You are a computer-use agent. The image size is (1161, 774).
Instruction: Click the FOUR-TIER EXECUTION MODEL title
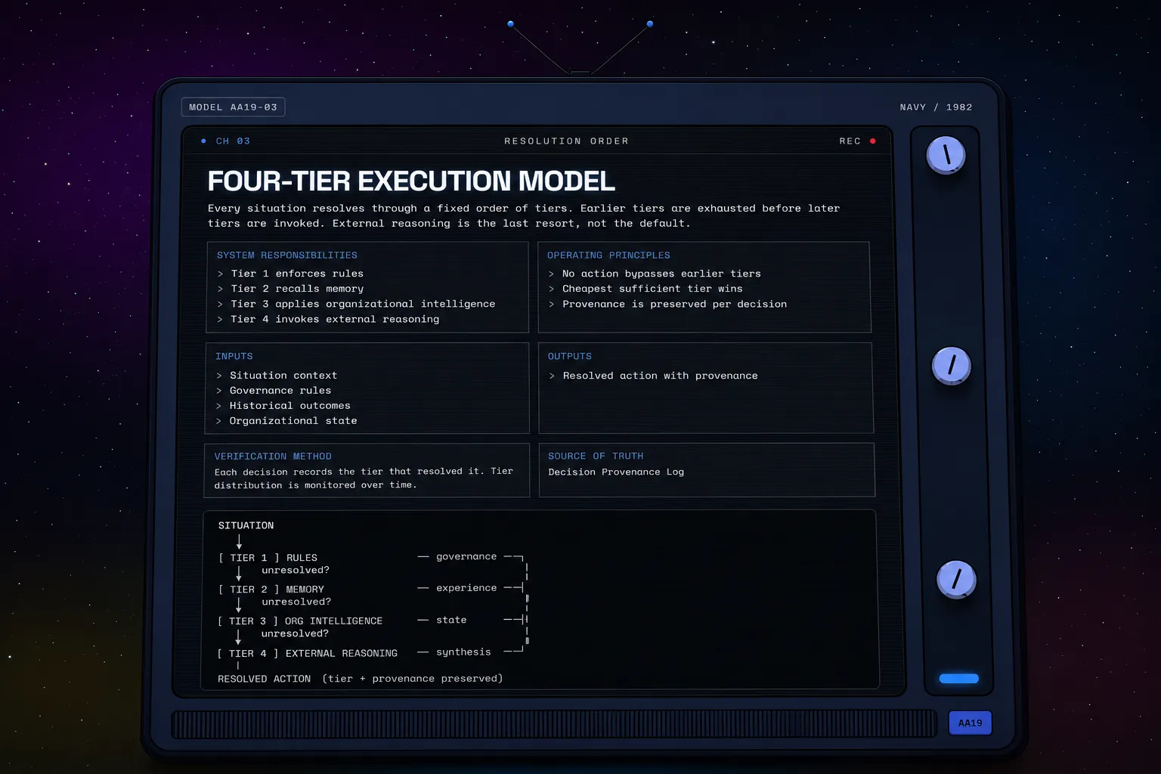coord(411,181)
